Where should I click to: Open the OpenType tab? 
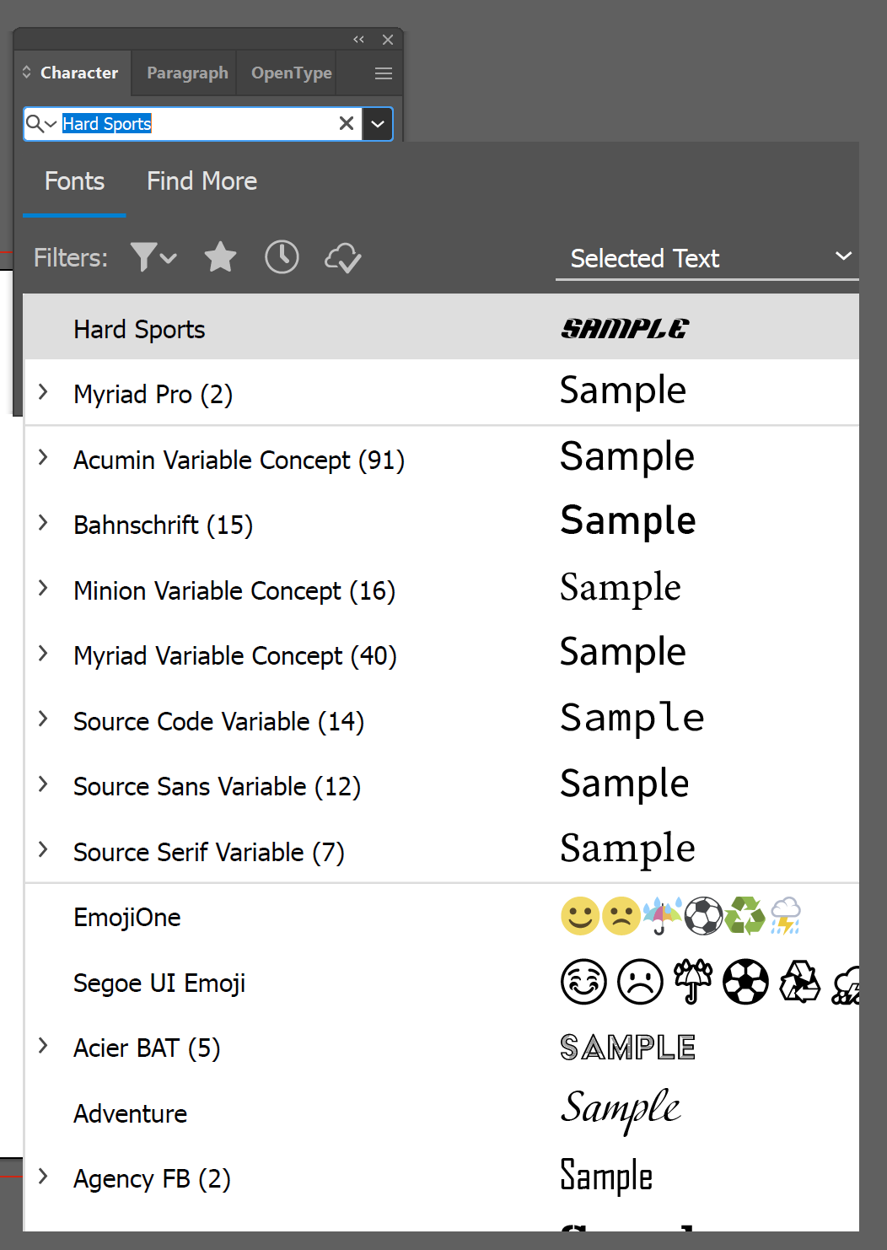pyautogui.click(x=289, y=73)
